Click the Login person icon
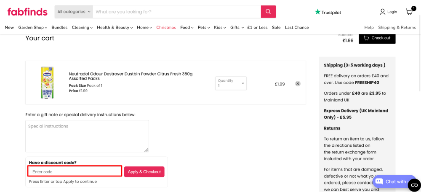 [x=382, y=12]
